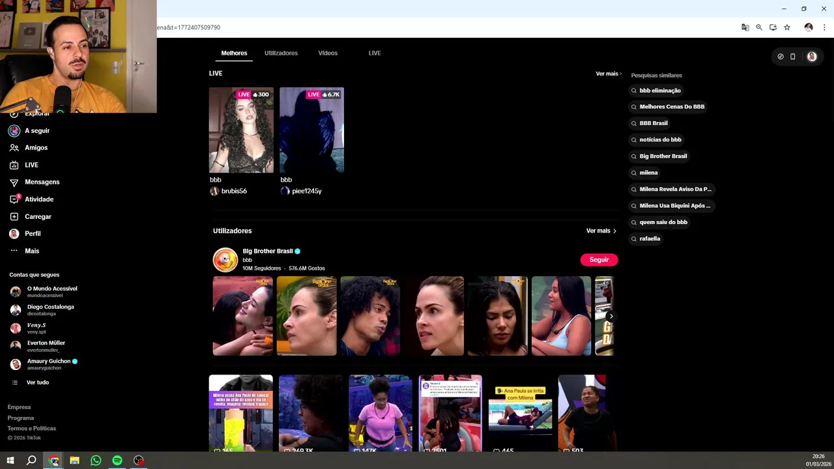Click the phone app icon in top pill

click(793, 57)
